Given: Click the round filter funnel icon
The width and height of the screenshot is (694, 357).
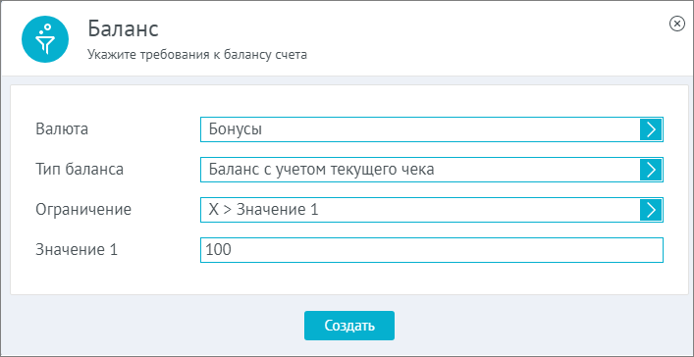Looking at the screenshot, I should click(x=45, y=39).
